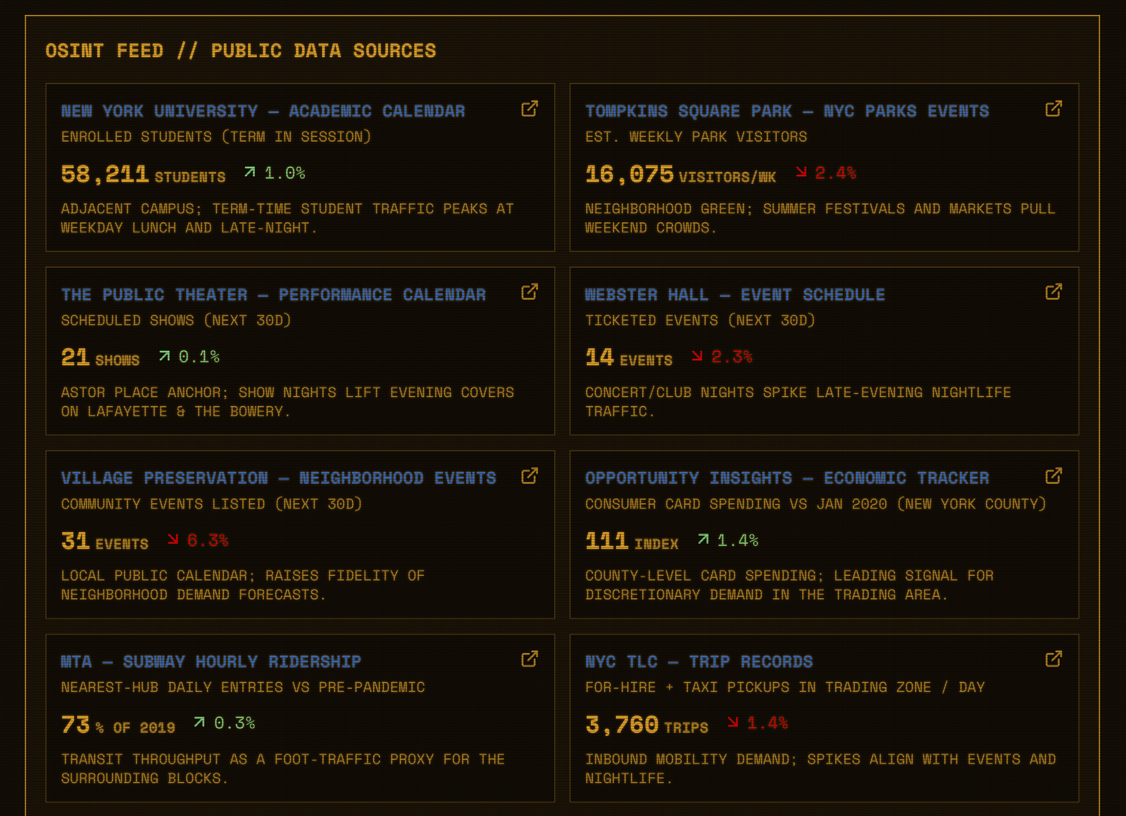The image size is (1126, 816).
Task: Click the 14 events value
Action: click(x=629, y=358)
